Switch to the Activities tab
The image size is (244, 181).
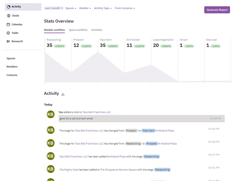click(97, 30)
